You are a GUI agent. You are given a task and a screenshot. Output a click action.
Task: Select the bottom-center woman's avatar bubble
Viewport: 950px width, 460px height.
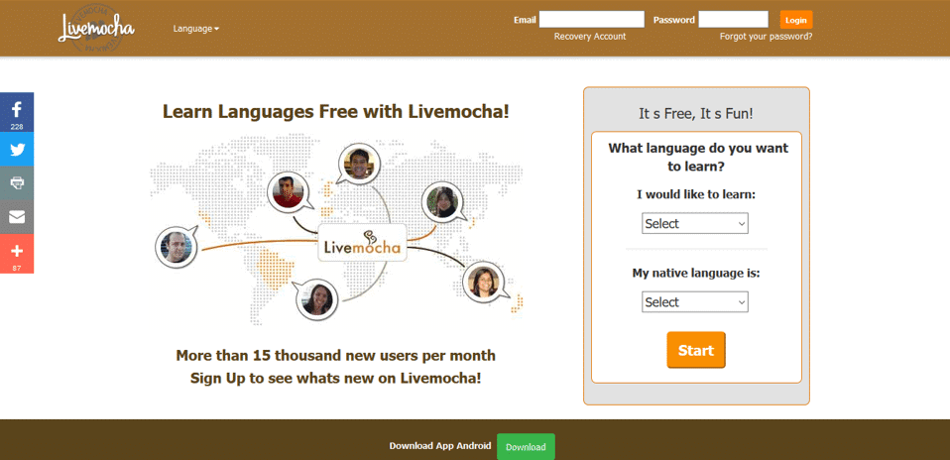click(x=317, y=298)
